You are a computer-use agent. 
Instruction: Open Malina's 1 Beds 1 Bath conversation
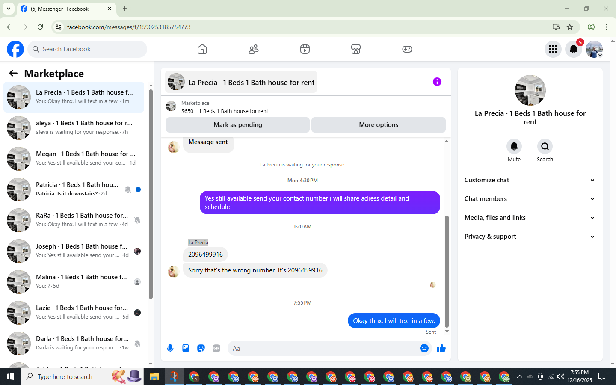point(74,282)
